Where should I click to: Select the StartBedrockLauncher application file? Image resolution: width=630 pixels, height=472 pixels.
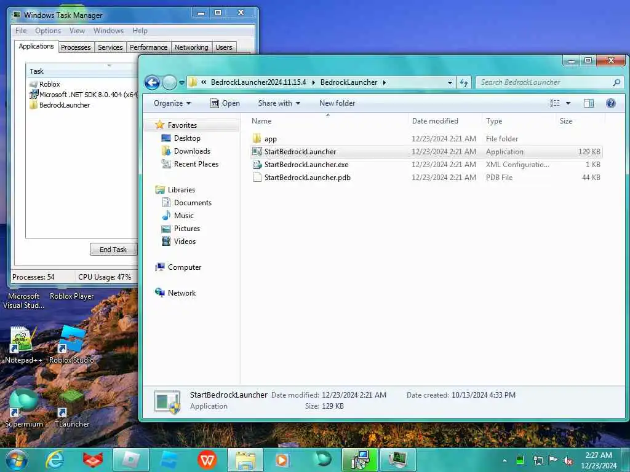click(426, 152)
